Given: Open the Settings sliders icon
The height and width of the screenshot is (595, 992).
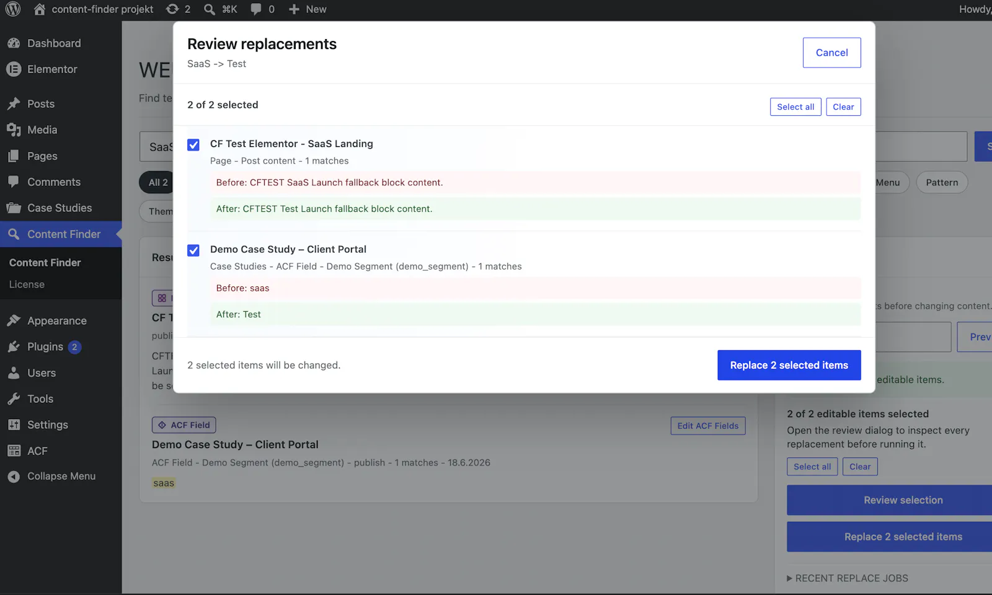Looking at the screenshot, I should tap(14, 425).
